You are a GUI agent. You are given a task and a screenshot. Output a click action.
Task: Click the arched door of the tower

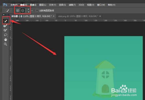click(x=105, y=89)
